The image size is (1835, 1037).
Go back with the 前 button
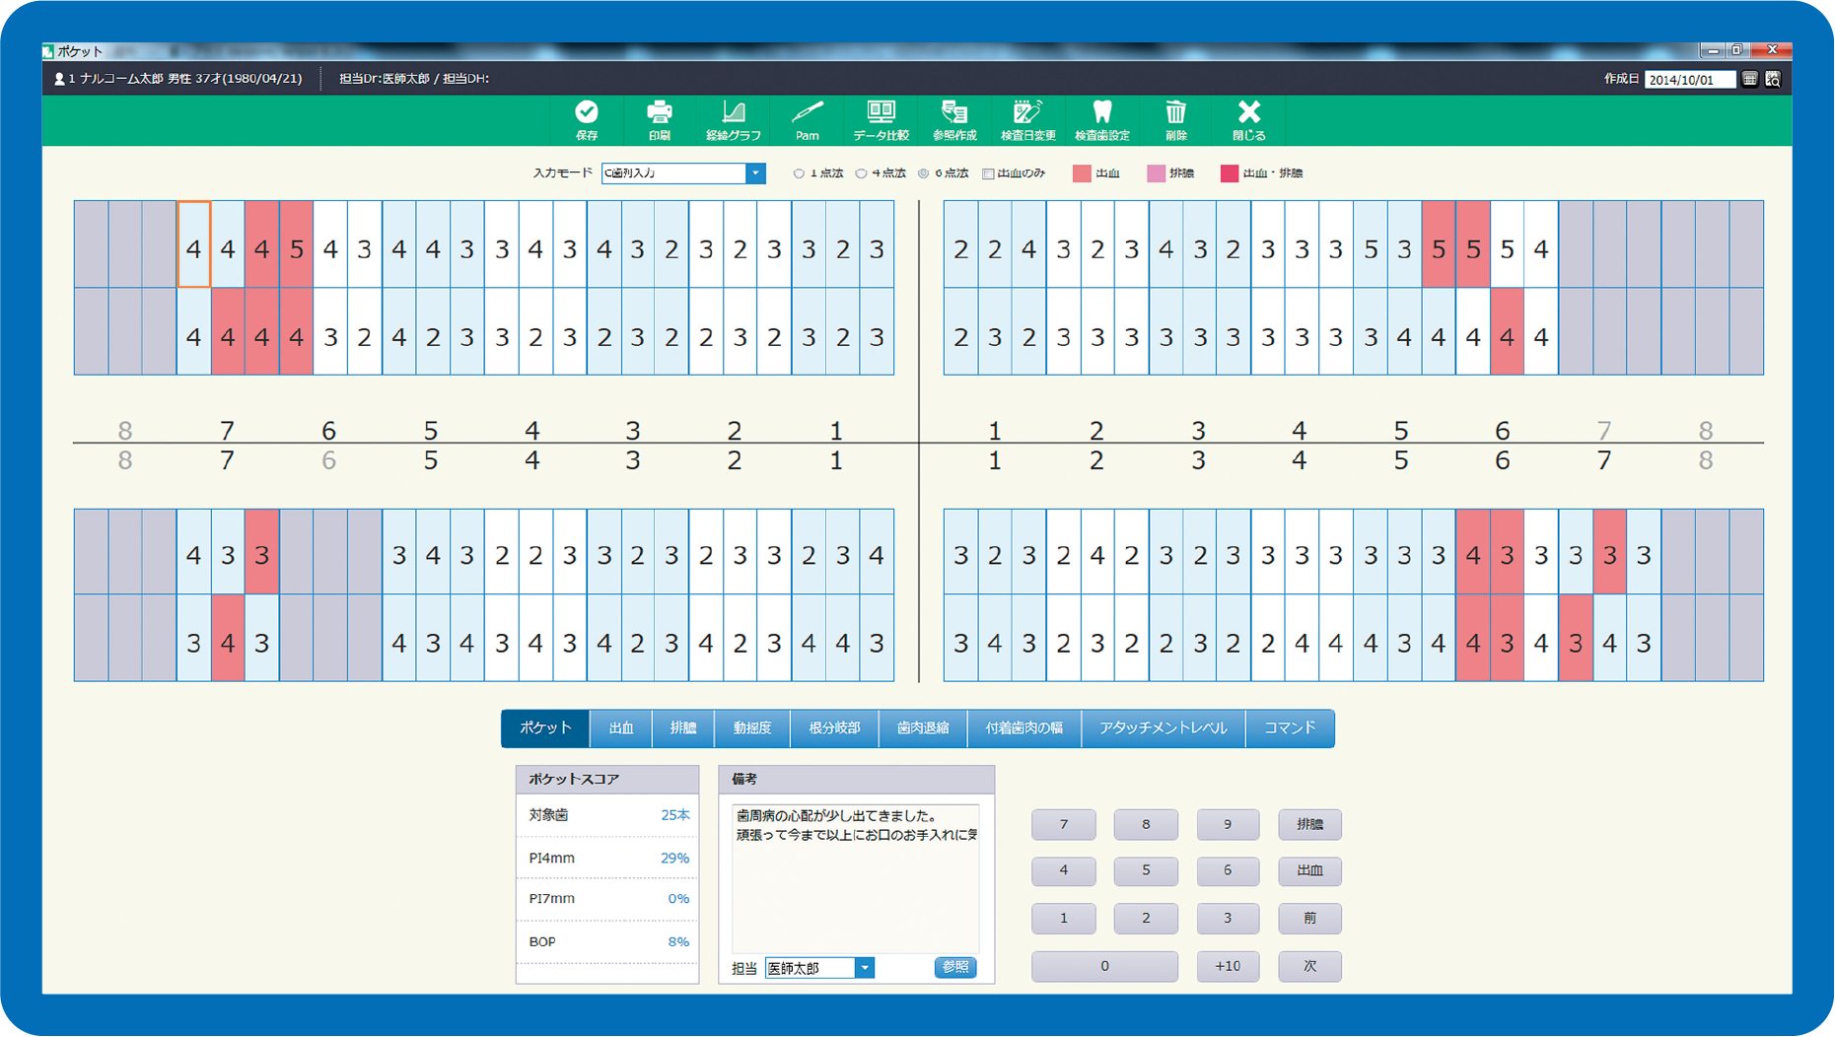point(1309,919)
